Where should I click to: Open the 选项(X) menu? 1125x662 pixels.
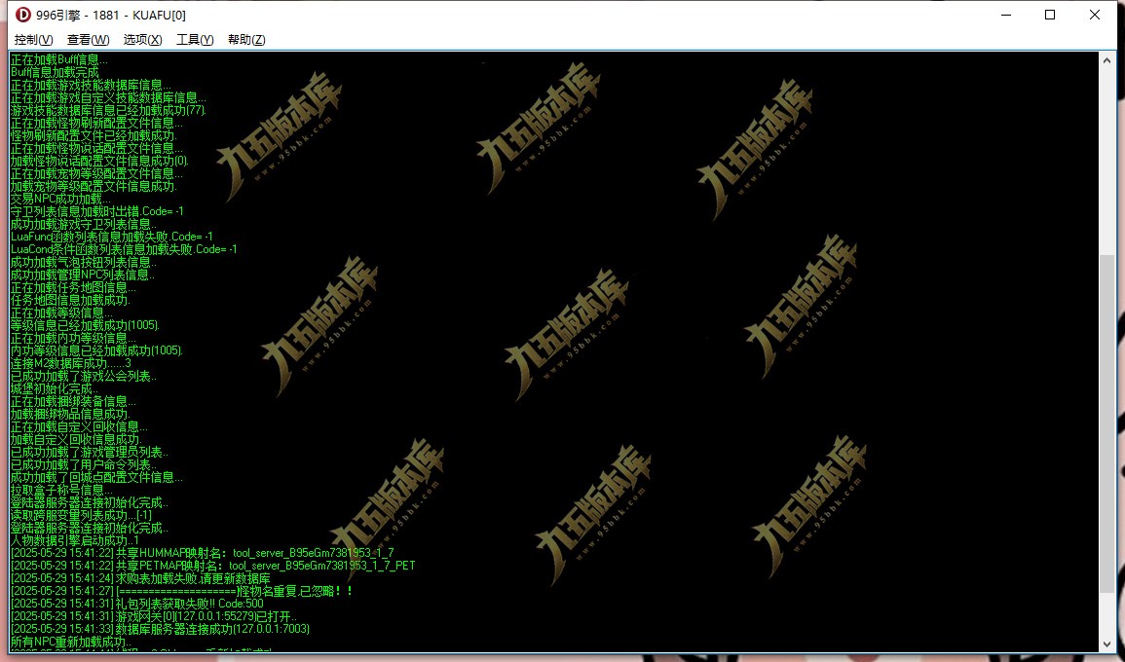pyautogui.click(x=143, y=40)
